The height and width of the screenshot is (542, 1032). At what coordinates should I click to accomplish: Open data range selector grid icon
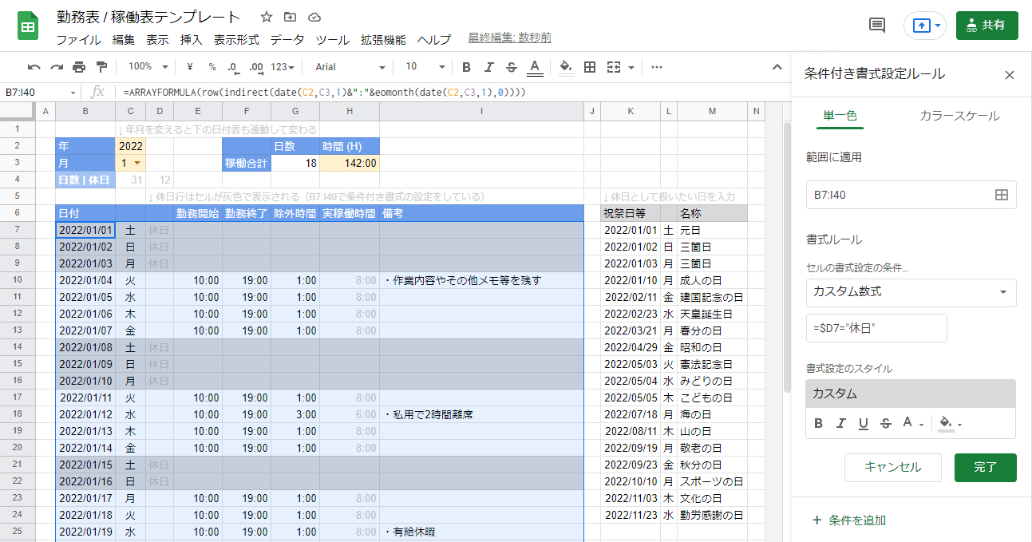pyautogui.click(x=1001, y=195)
